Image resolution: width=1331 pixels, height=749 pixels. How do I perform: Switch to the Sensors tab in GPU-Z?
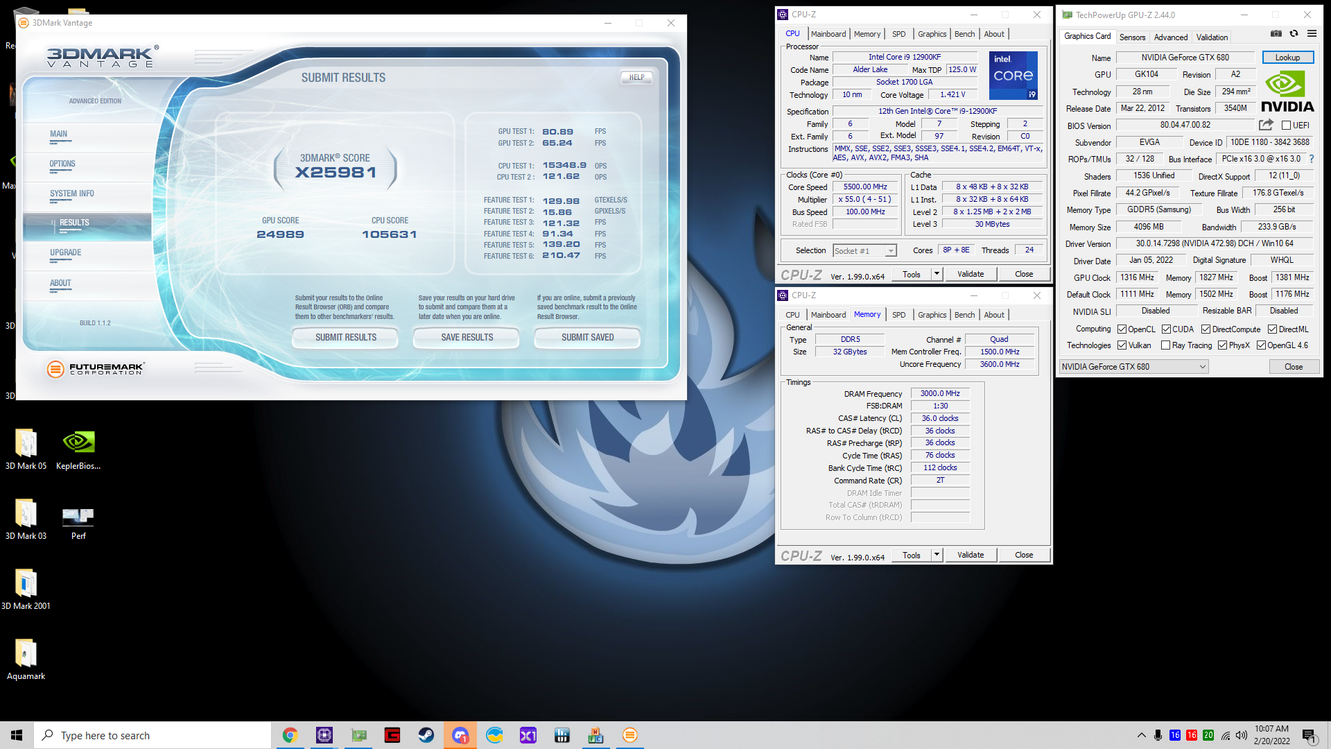[1132, 37]
